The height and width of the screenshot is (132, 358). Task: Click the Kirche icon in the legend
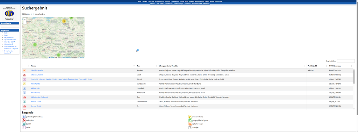click(x=24, y=127)
